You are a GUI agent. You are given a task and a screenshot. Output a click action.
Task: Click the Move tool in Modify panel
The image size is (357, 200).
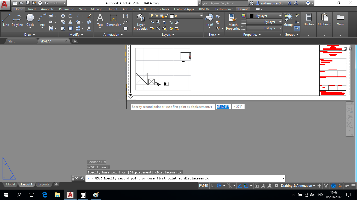63,16
